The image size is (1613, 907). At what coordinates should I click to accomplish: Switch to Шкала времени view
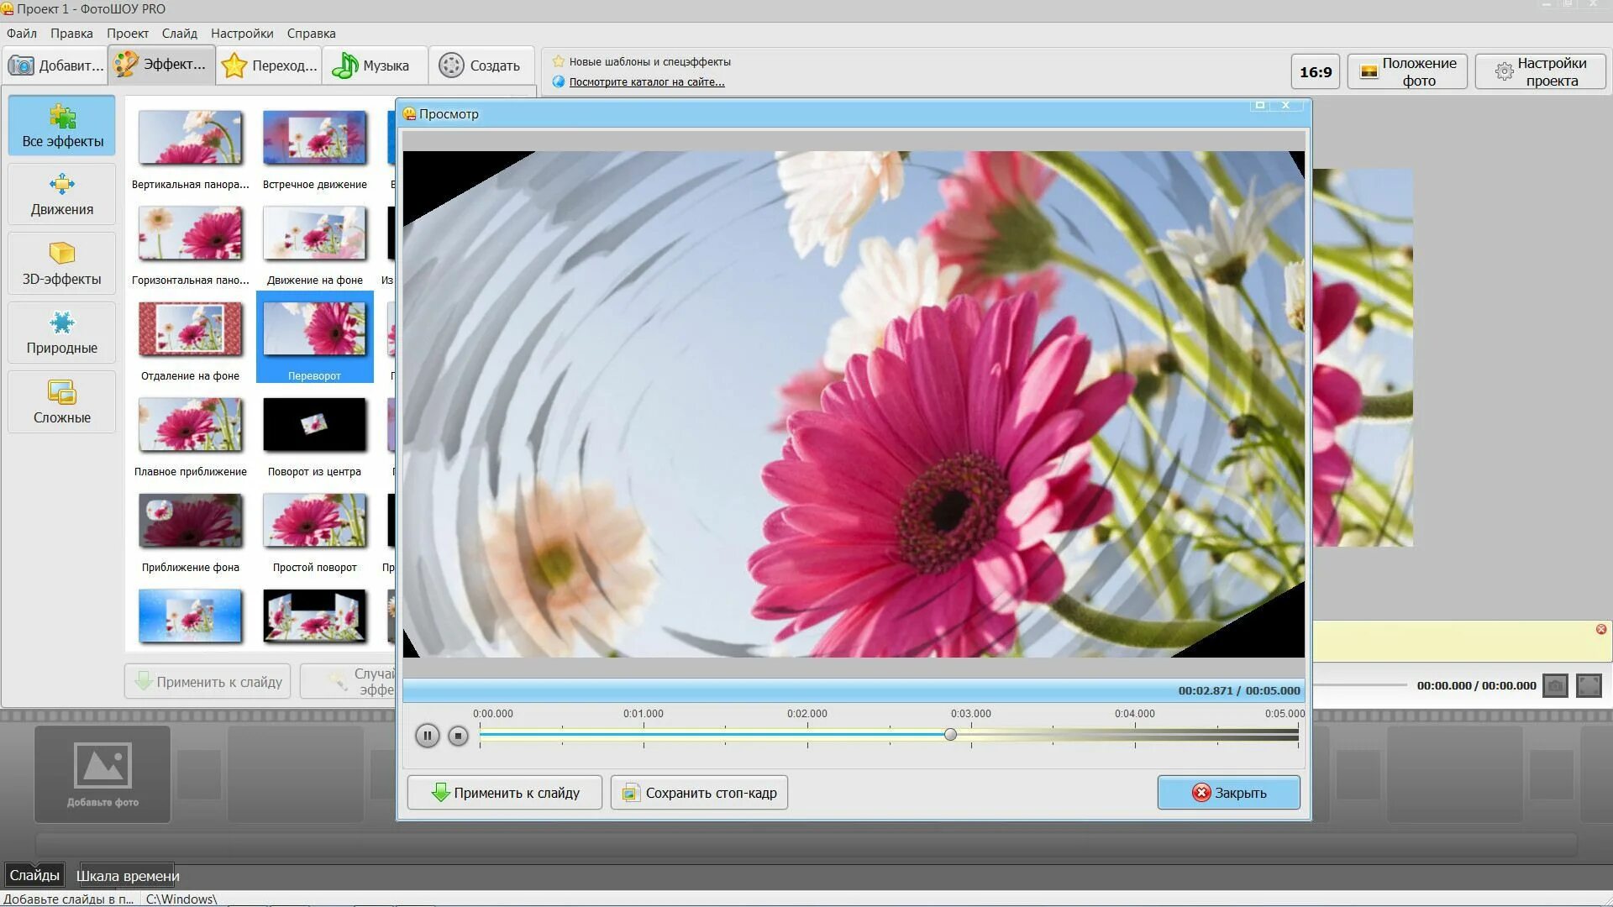point(128,876)
